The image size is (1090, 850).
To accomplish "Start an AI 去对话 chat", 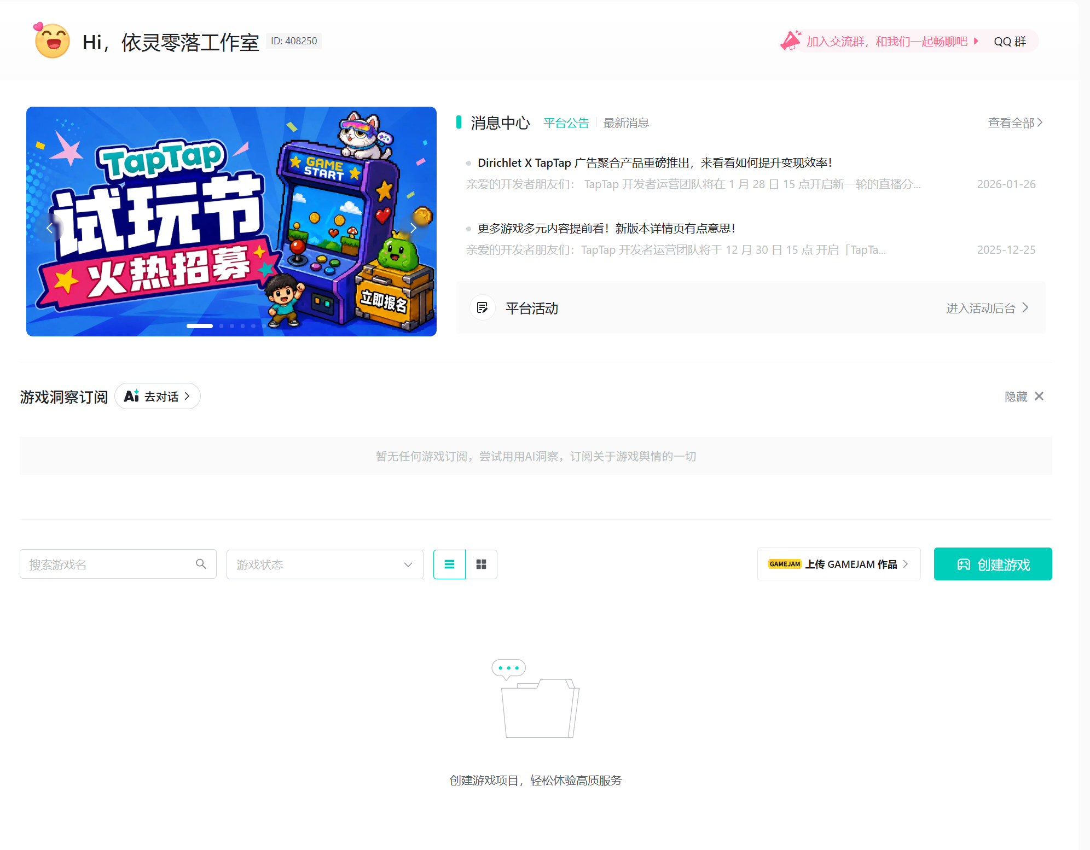I will [x=158, y=396].
